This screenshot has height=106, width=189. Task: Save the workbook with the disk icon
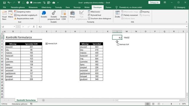coord(4,3)
